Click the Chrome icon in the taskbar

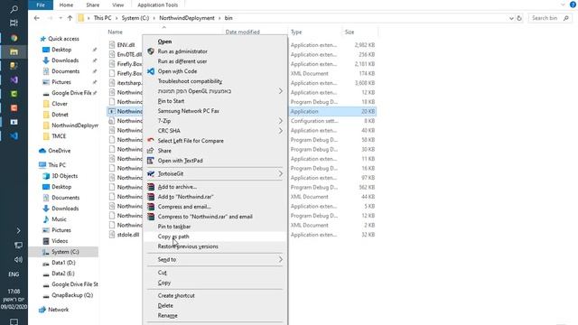[x=14, y=38]
